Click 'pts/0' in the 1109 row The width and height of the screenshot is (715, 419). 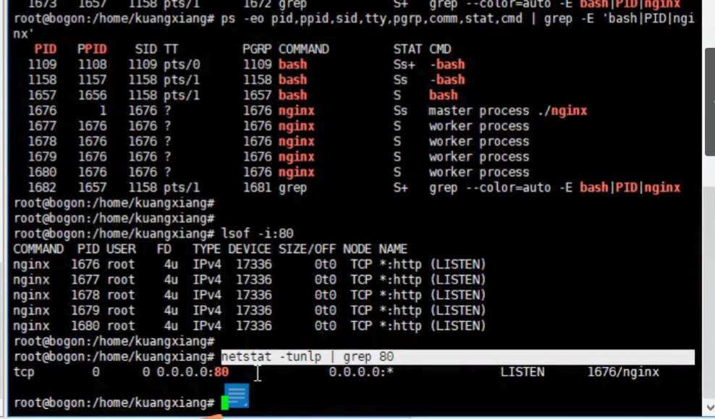pyautogui.click(x=182, y=64)
